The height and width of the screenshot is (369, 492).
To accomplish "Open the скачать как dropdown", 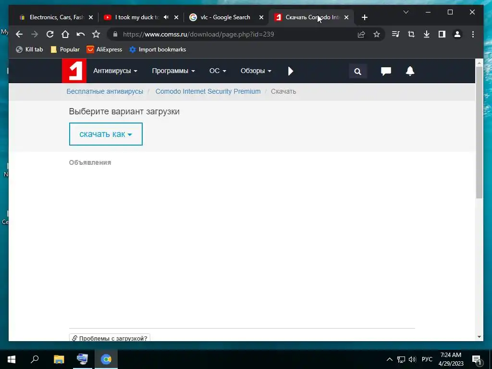I will [106, 134].
